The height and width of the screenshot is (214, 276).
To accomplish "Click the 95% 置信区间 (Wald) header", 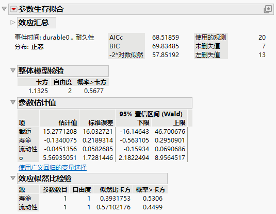I will tap(151, 114).
